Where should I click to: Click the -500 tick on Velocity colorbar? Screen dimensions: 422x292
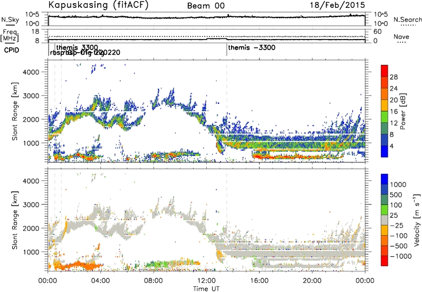pyautogui.click(x=399, y=246)
